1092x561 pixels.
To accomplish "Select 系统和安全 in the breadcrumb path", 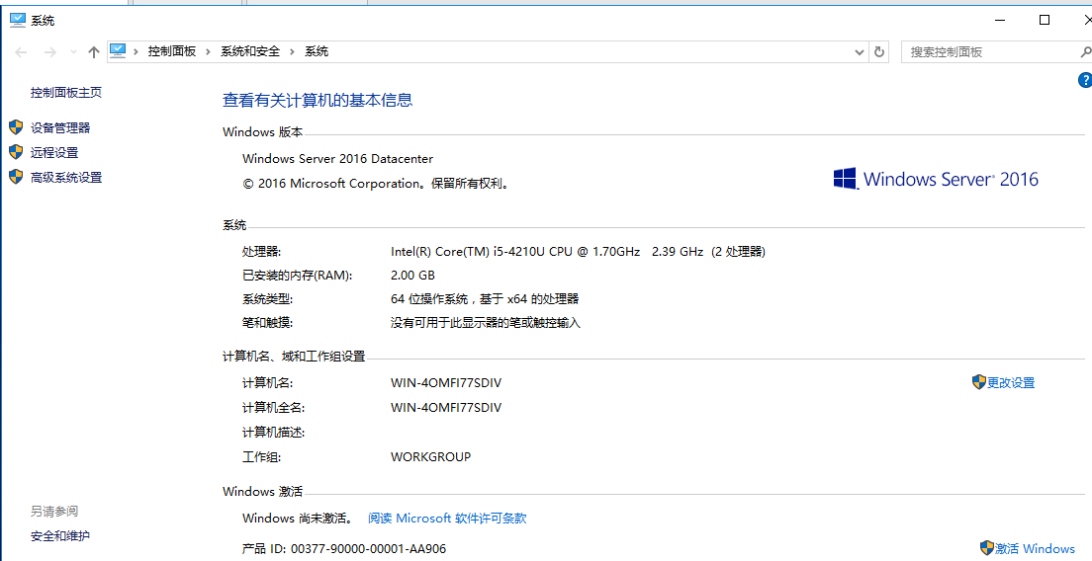I will pos(250,51).
